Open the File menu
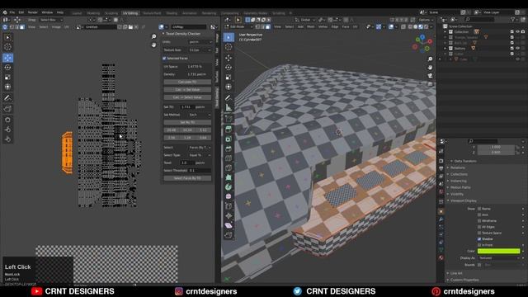528x297 pixels. pos(12,12)
